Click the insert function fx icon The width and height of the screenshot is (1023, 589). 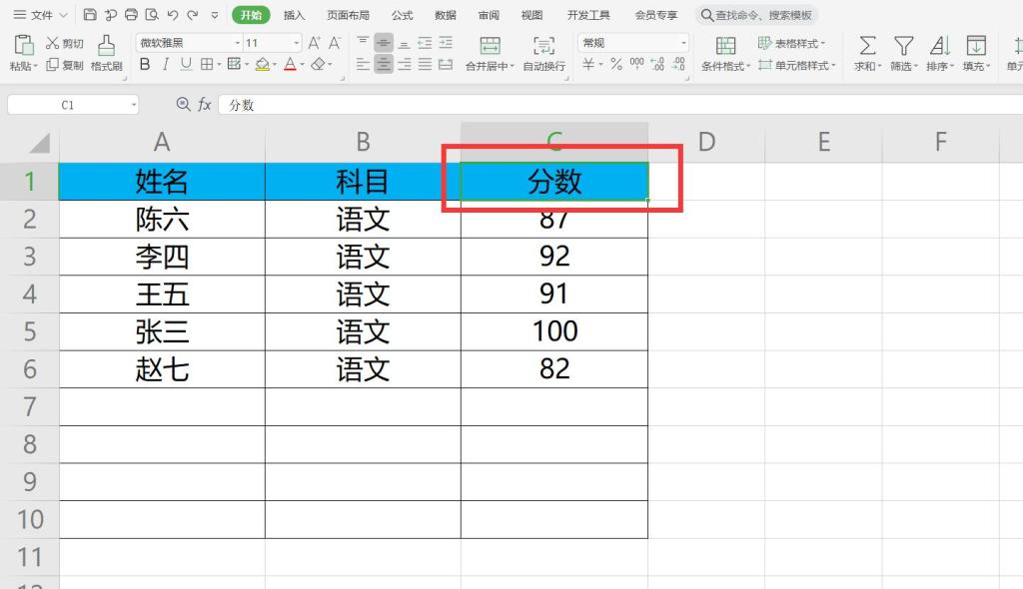coord(204,105)
